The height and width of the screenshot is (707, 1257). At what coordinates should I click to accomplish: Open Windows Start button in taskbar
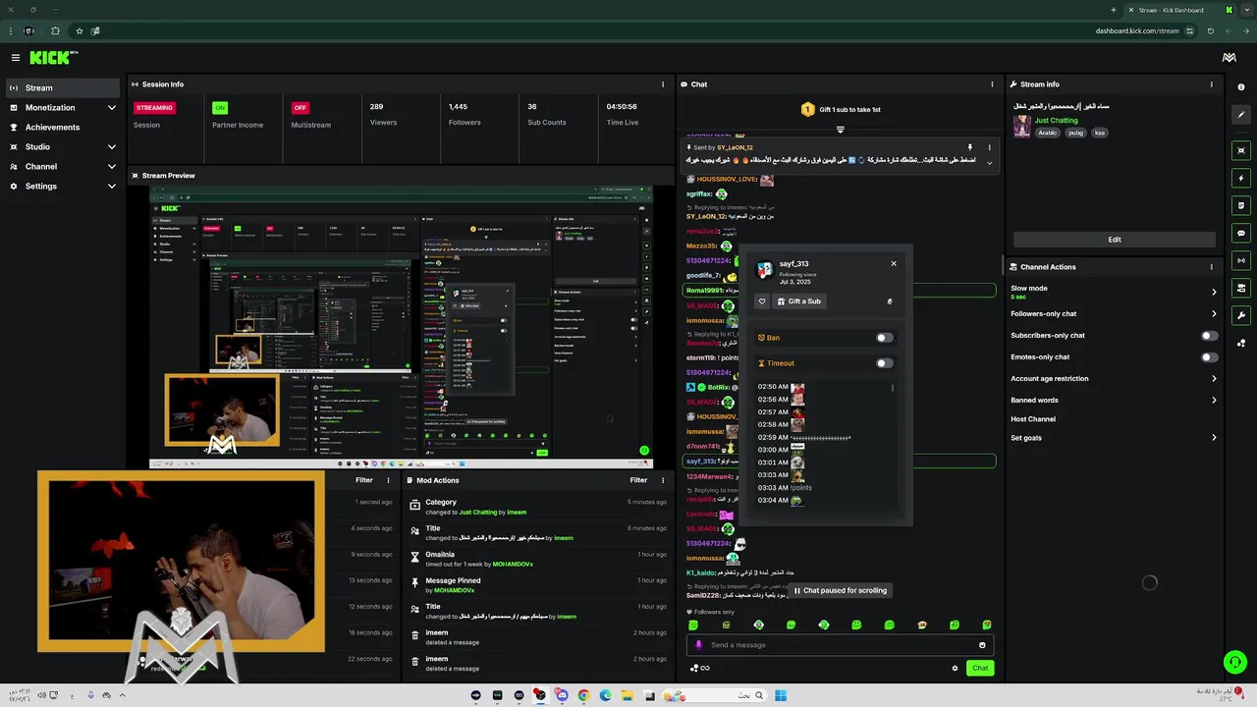[781, 696]
